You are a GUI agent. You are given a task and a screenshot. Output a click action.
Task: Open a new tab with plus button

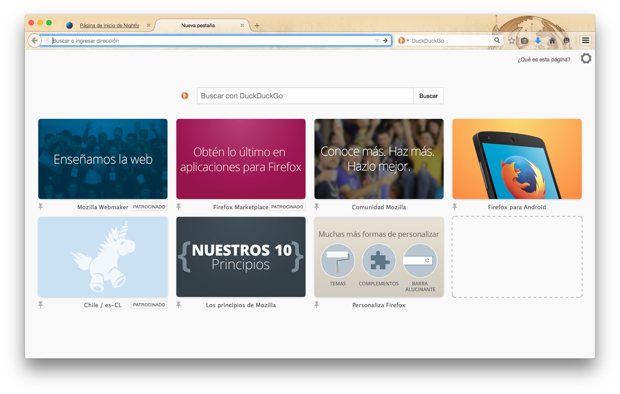(x=257, y=26)
